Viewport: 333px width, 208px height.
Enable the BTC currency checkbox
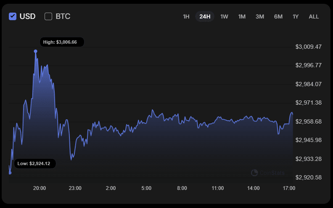48,16
